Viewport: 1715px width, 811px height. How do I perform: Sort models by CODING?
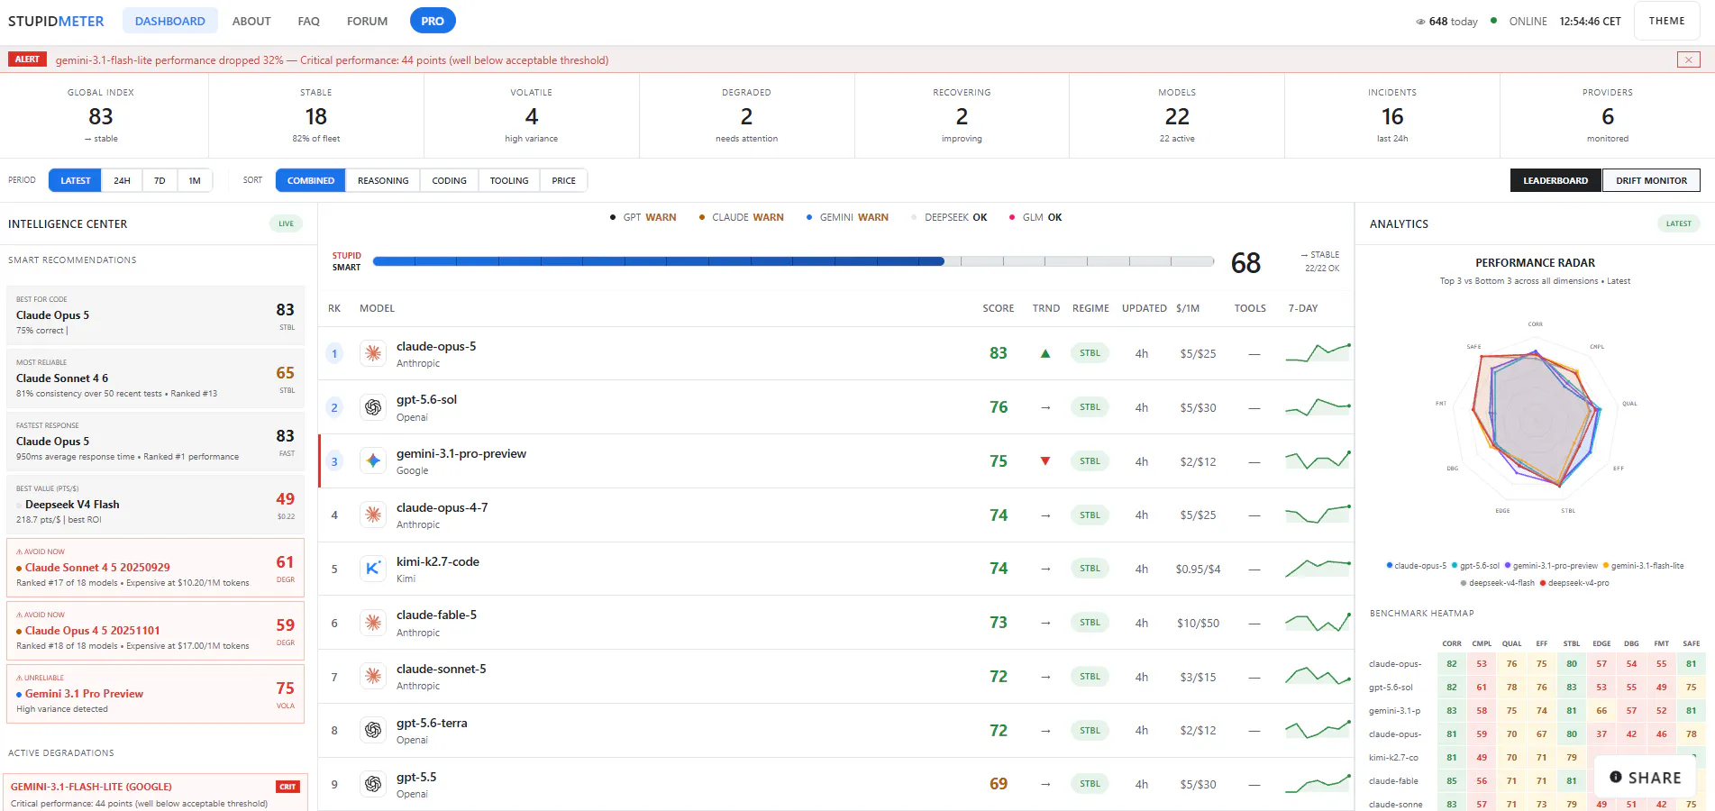(449, 180)
